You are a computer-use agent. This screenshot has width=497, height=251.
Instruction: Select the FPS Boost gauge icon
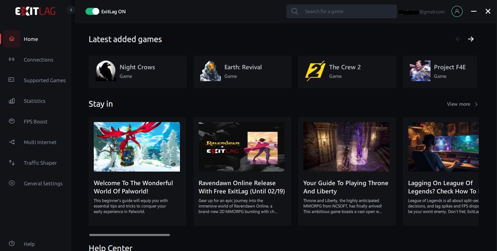tap(12, 121)
